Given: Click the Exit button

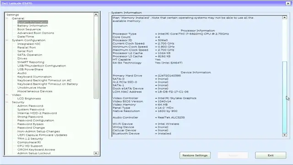Looking at the screenshot, I should (x=271, y=155).
